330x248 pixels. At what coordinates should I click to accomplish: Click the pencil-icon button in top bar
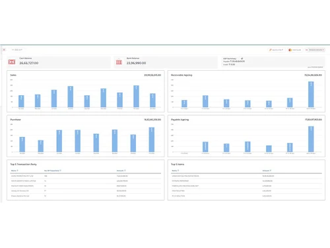click(x=277, y=50)
